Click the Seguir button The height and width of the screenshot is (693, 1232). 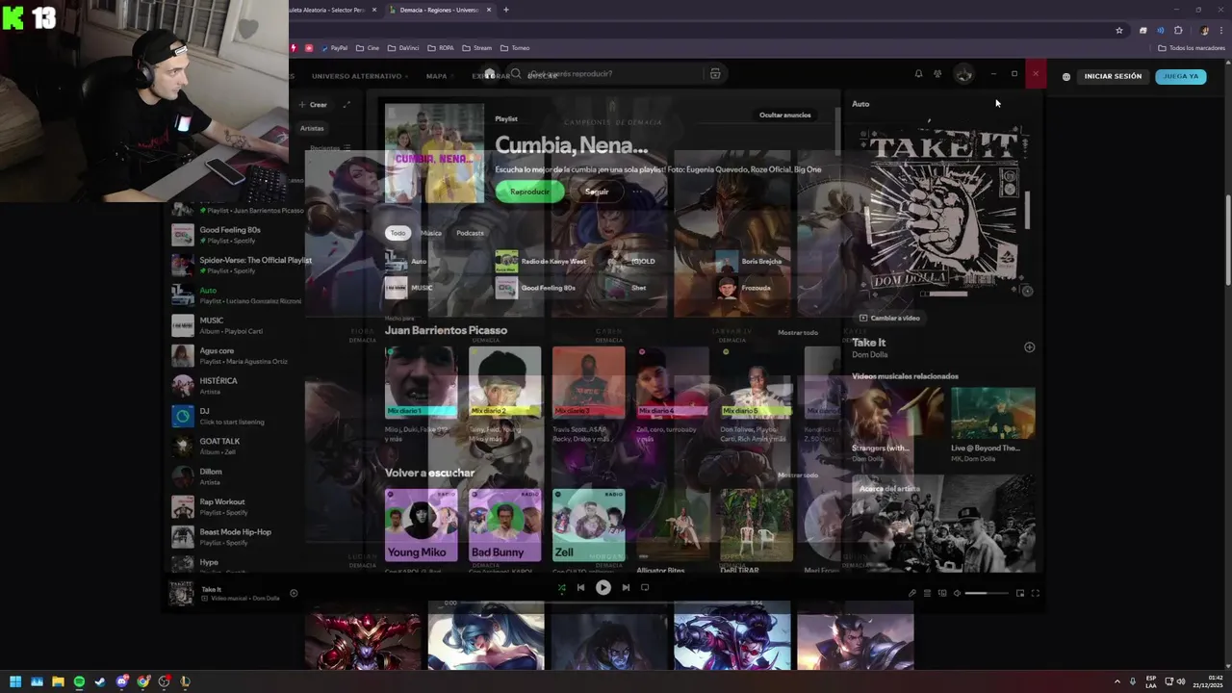click(597, 192)
